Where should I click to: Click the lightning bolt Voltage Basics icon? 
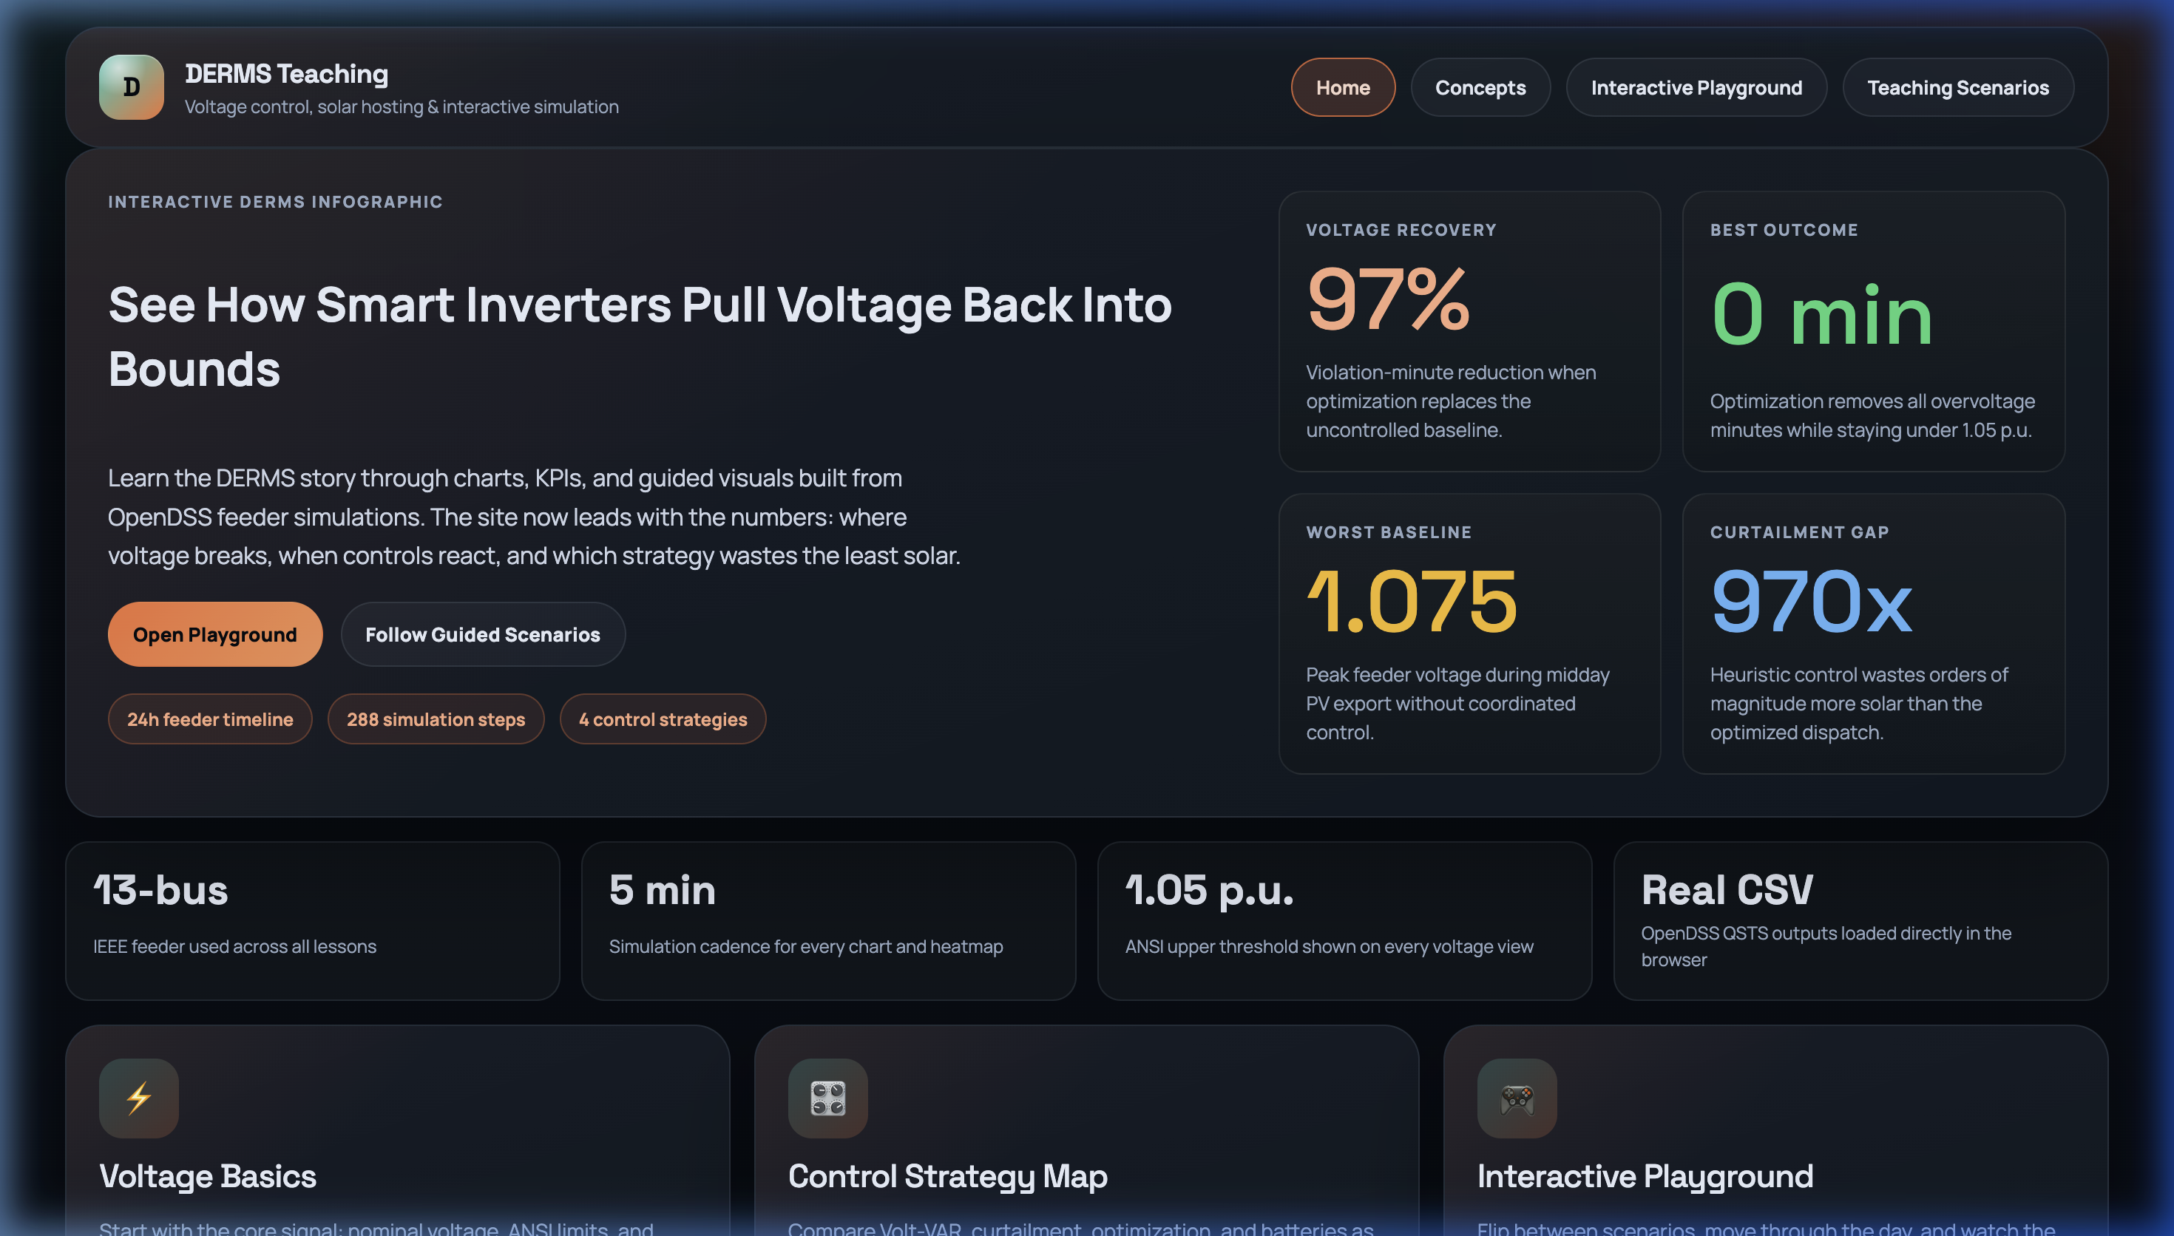coord(138,1098)
